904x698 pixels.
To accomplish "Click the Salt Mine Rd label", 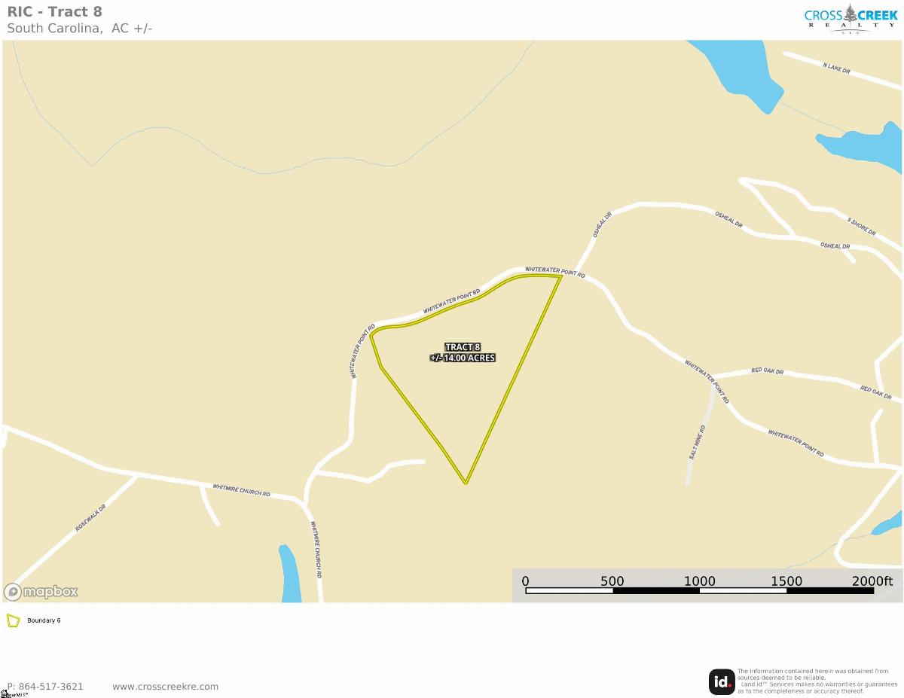I will coord(697,442).
